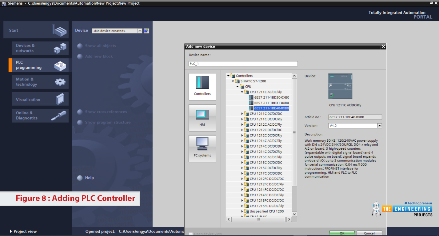Viewport: 439px width, 236px height.
Task: Click the Help bullet icon
Action: 80,178
